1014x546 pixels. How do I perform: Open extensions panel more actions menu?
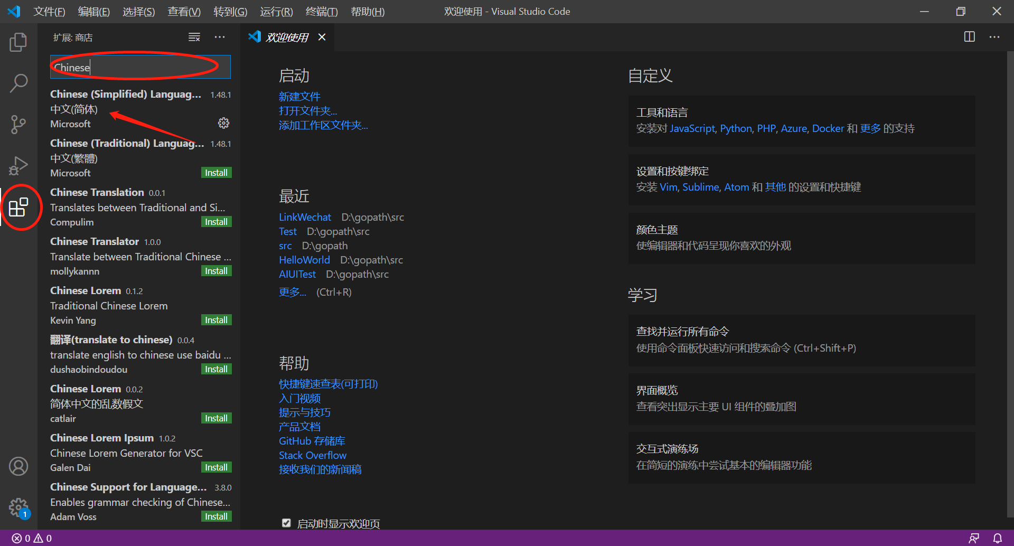coord(220,37)
